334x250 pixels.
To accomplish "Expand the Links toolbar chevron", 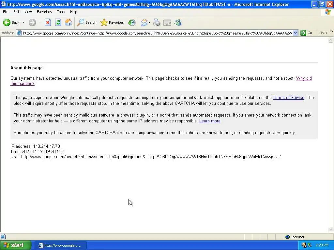I will pyautogui.click(x=331, y=32).
